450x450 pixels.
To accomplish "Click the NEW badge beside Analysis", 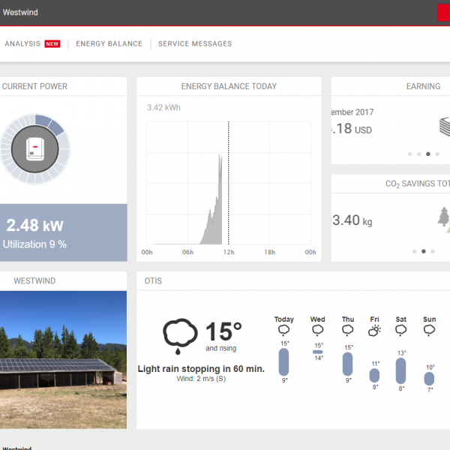I will 52,43.
